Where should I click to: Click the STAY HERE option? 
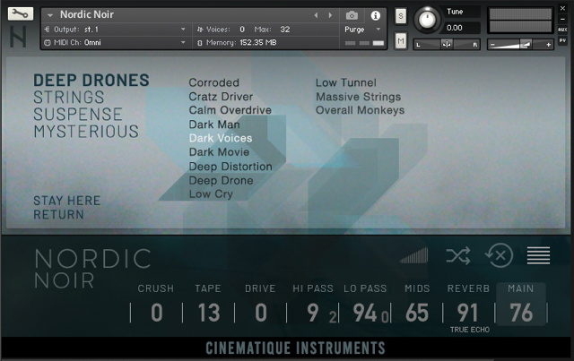click(x=66, y=201)
